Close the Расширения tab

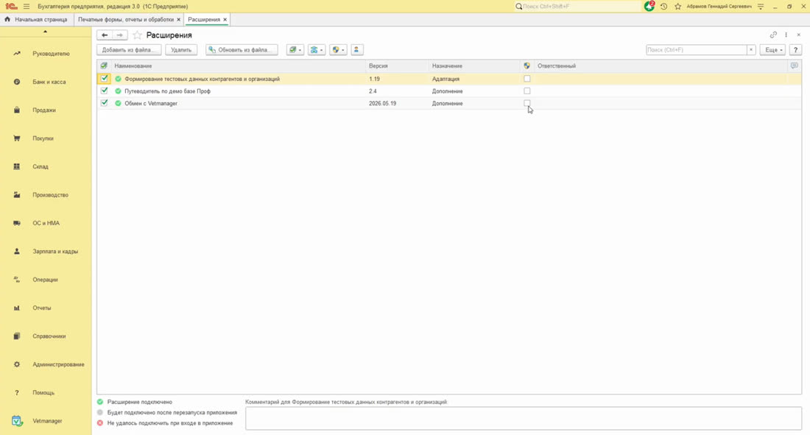(x=225, y=20)
